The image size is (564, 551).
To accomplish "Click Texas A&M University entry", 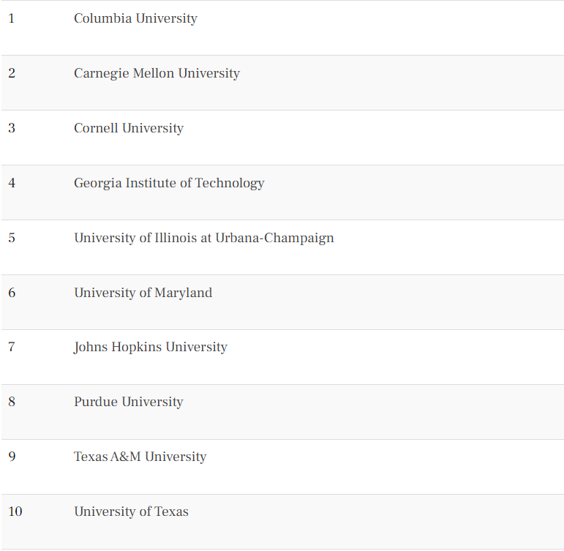I will [x=140, y=457].
